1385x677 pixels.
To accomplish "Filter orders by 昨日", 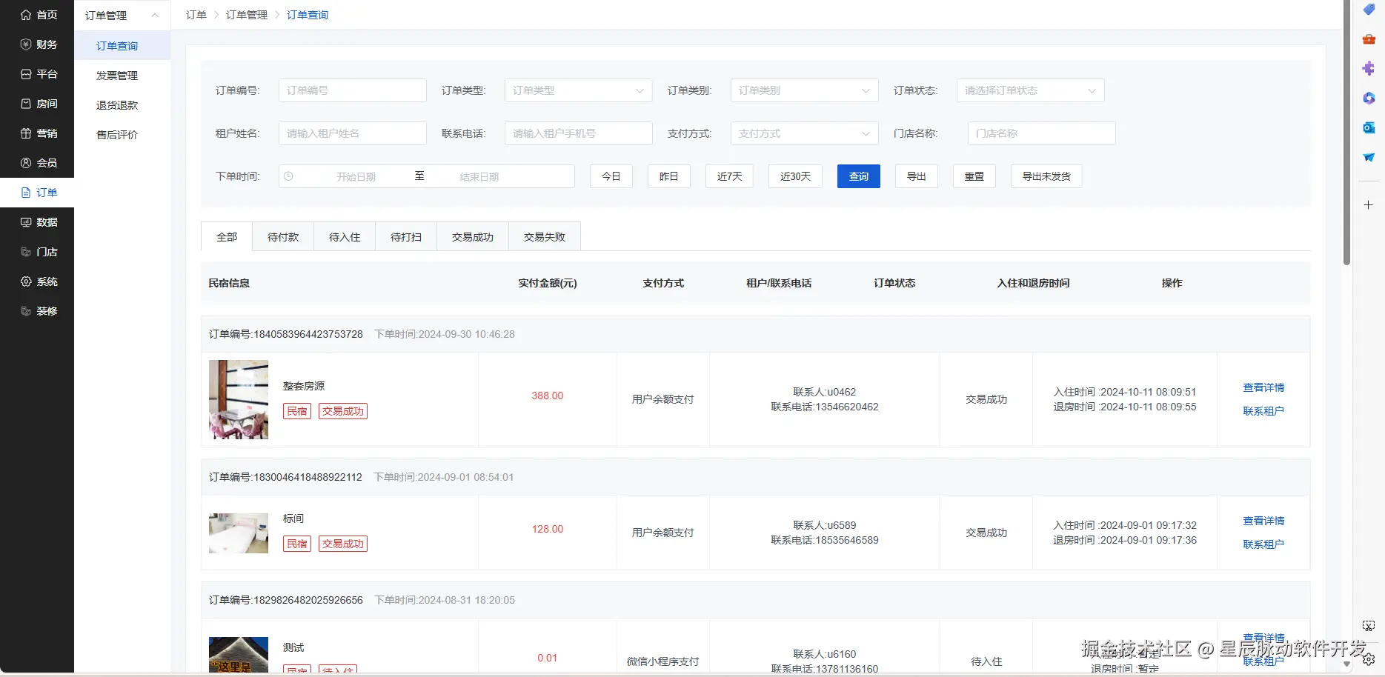I will click(669, 176).
